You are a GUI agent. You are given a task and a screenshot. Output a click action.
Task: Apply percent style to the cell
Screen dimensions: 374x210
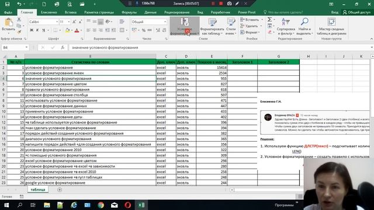(x=144, y=30)
